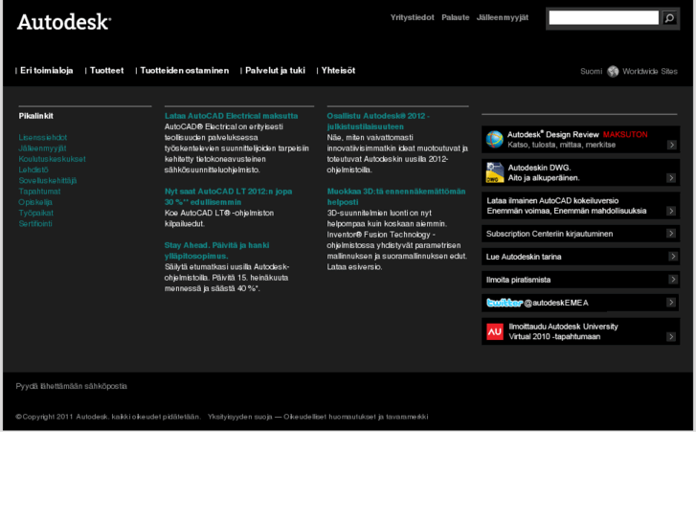The image size is (696, 522).
Task: Click the Pikalinkit heading
Action: click(36, 116)
